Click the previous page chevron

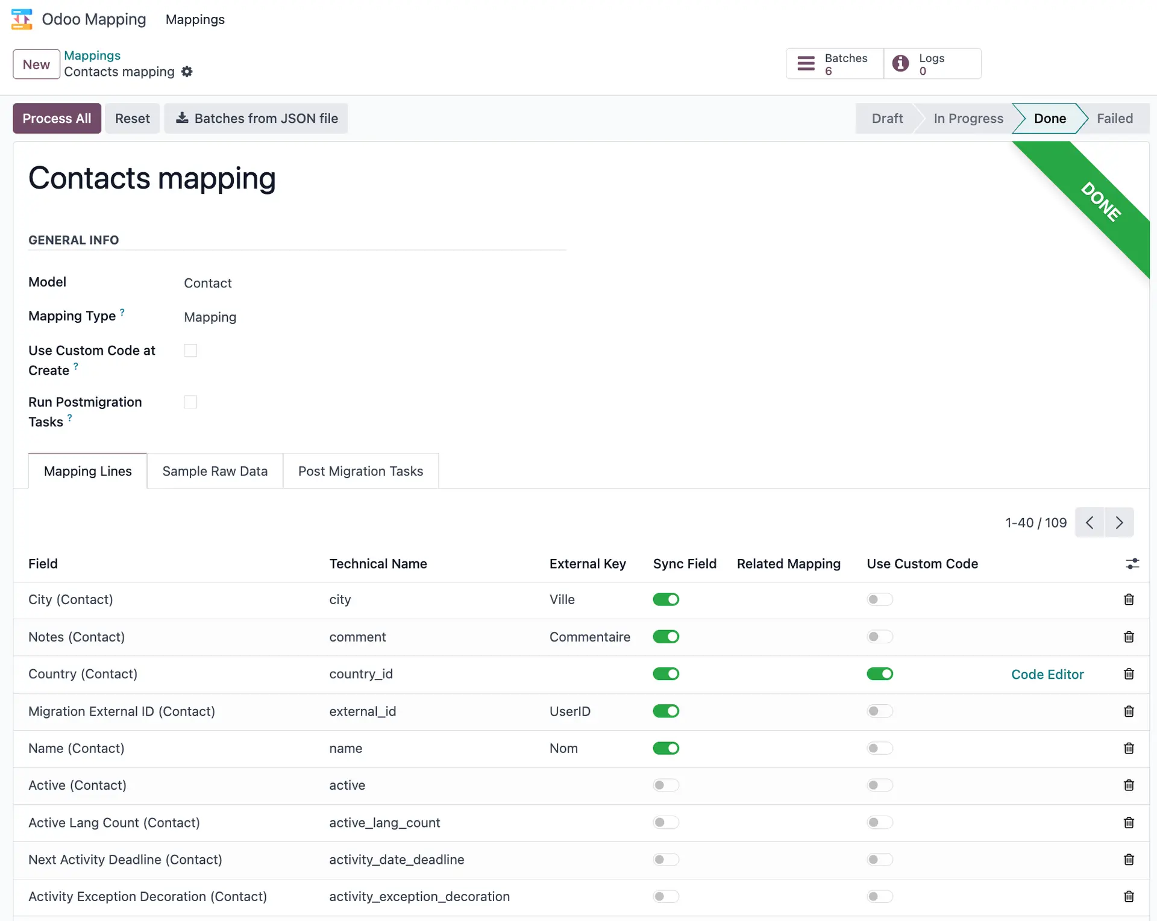pyautogui.click(x=1090, y=522)
